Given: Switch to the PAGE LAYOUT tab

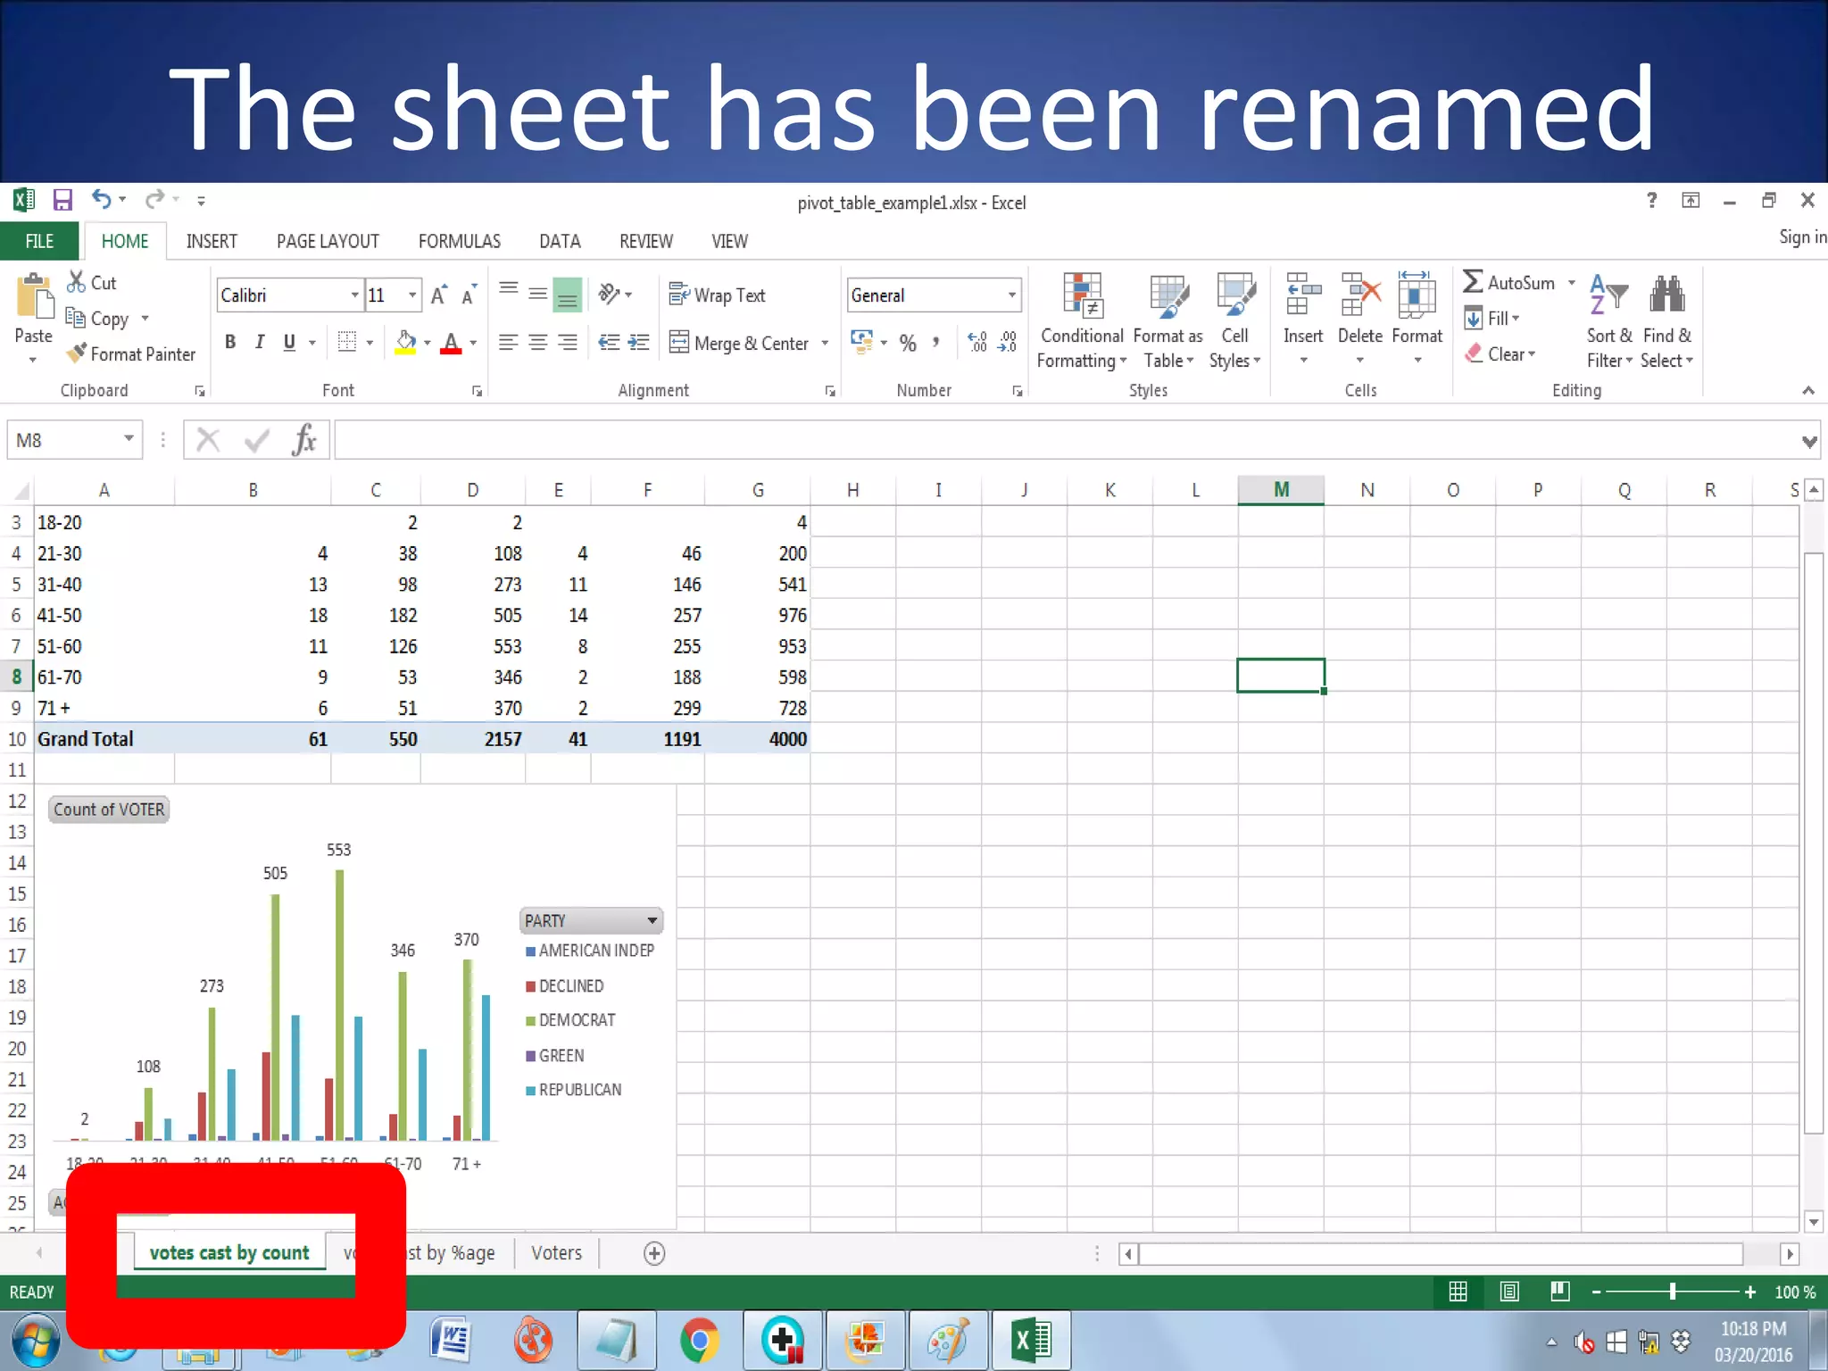Looking at the screenshot, I should click(328, 241).
